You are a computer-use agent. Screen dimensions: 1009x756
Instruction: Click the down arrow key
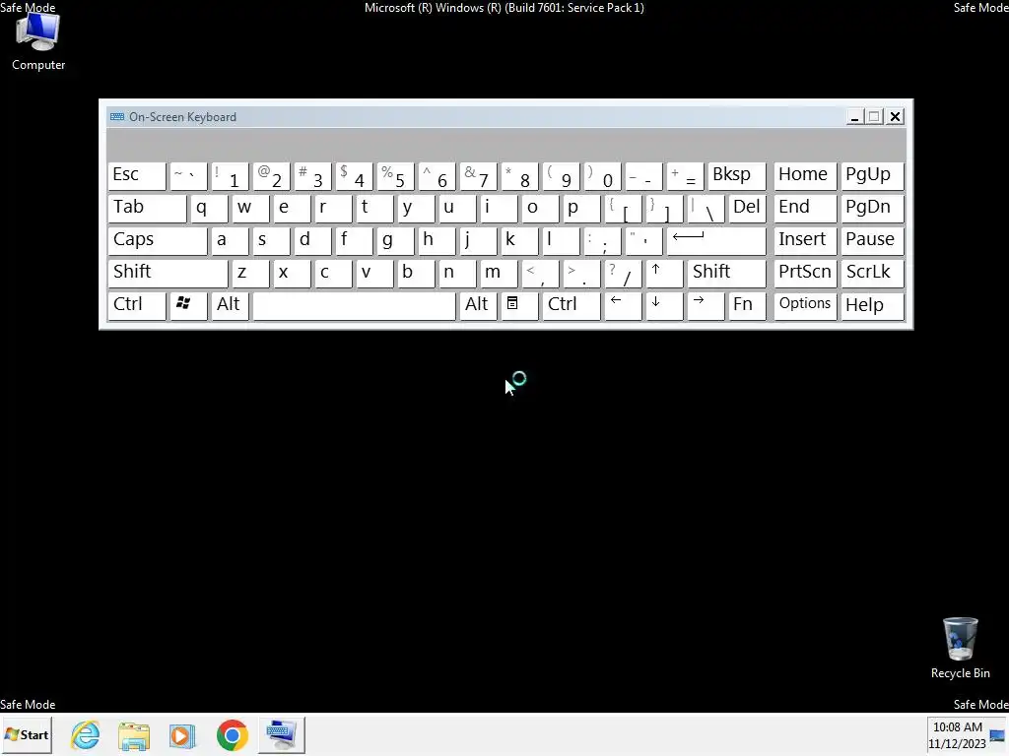[x=663, y=305]
